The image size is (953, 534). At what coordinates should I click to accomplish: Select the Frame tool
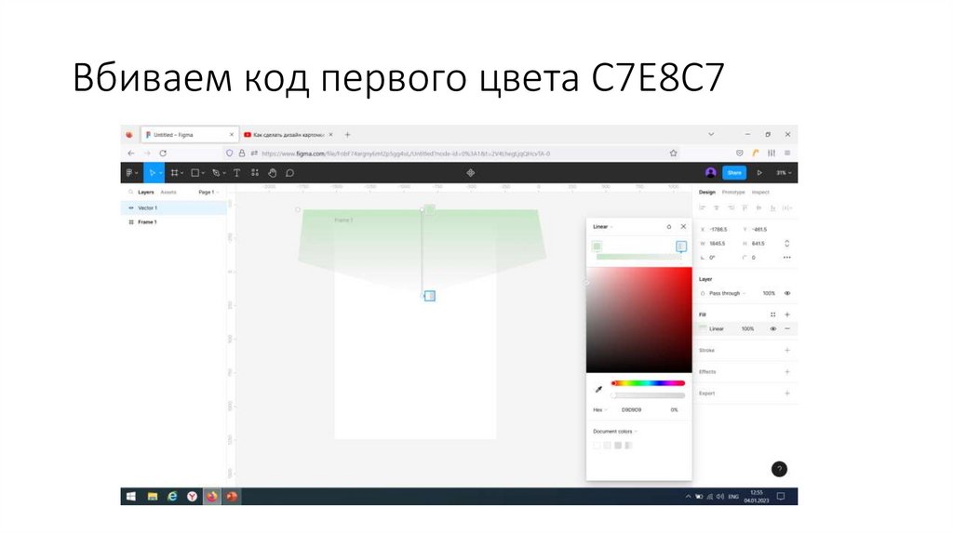pos(176,173)
